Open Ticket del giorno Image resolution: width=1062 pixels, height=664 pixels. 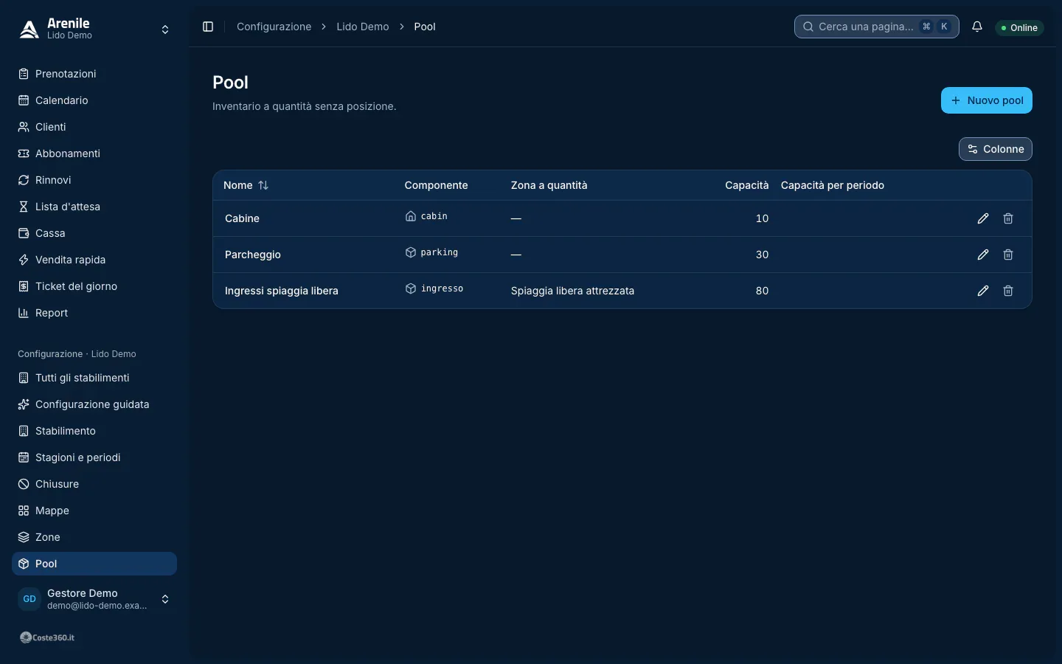point(94,286)
